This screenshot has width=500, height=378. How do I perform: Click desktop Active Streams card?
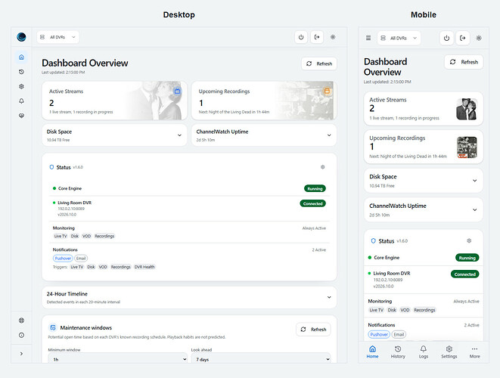point(114,101)
